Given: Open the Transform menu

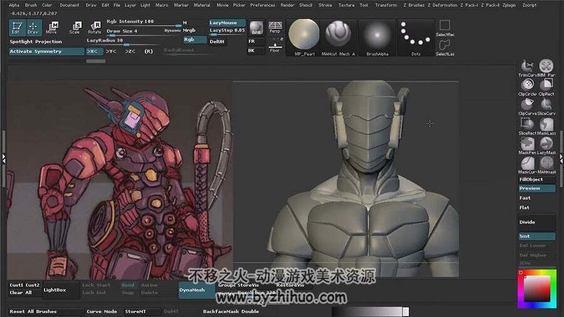Looking at the screenshot, I should pos(386,5).
